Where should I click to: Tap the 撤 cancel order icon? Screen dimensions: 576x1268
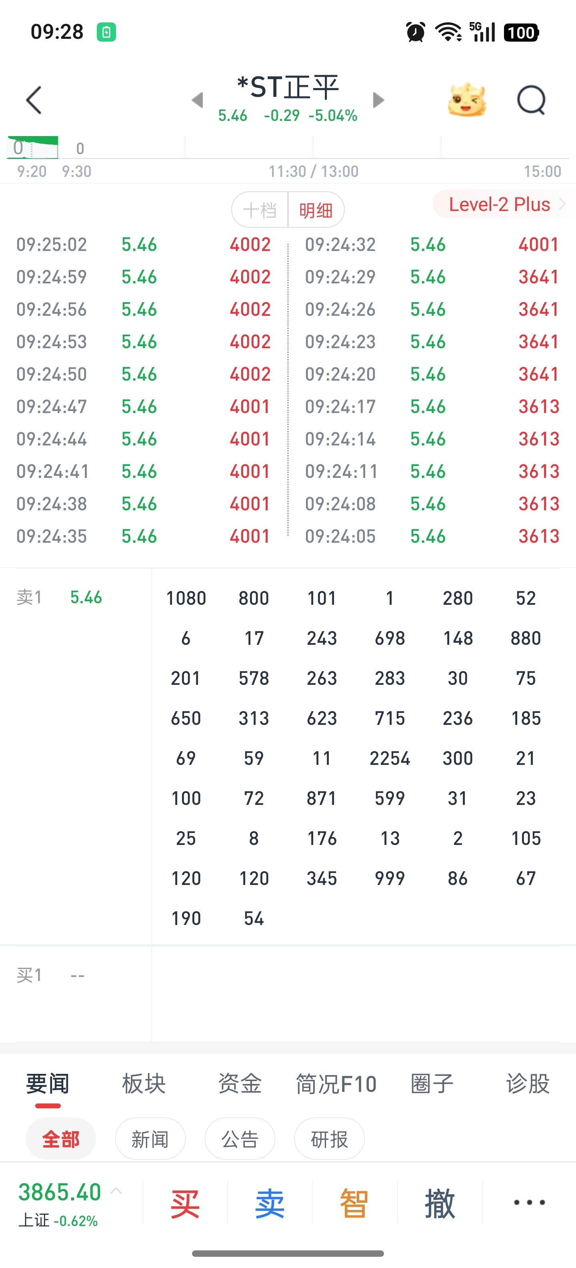(x=440, y=1203)
